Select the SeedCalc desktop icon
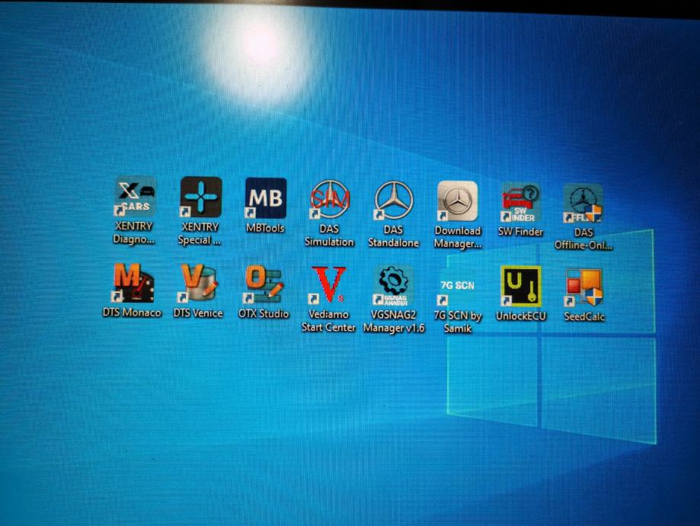This screenshot has height=526, width=700. [x=584, y=288]
